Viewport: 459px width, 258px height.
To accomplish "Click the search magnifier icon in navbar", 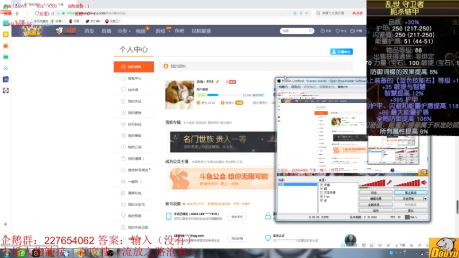I will pyautogui.click(x=311, y=31).
